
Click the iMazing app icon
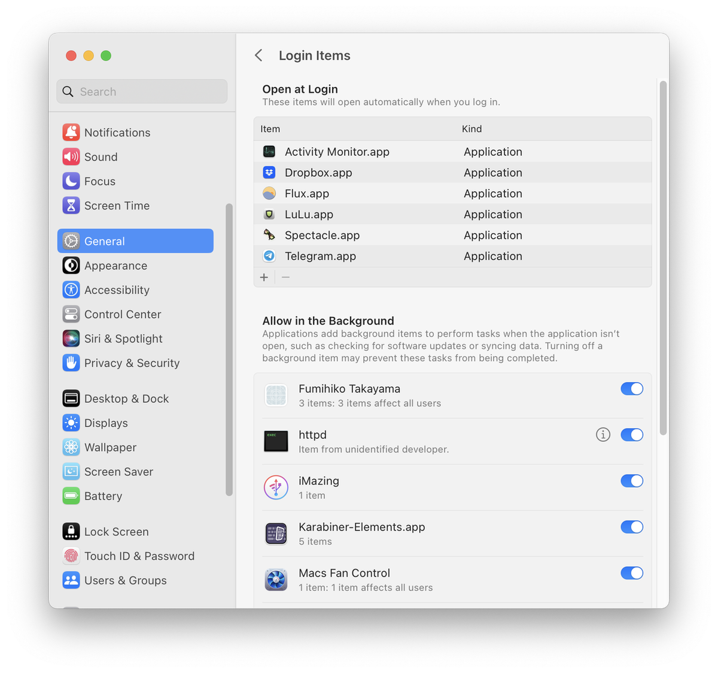pyautogui.click(x=276, y=487)
